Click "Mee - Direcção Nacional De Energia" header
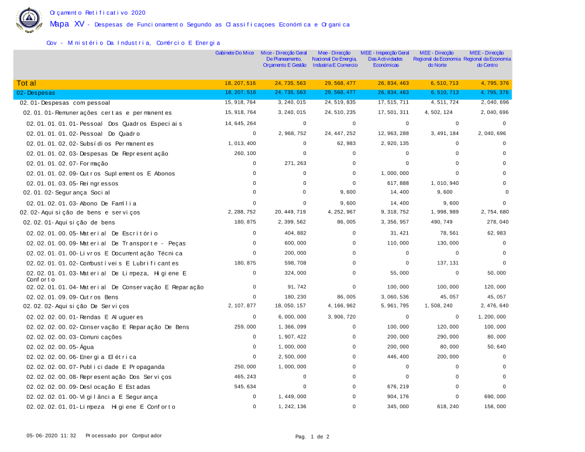Image resolution: width=585 pixels, height=452 pixels. click(335, 58)
